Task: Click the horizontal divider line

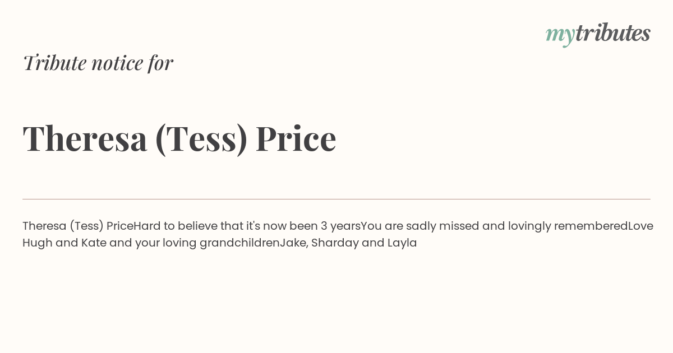Action: 336,199
